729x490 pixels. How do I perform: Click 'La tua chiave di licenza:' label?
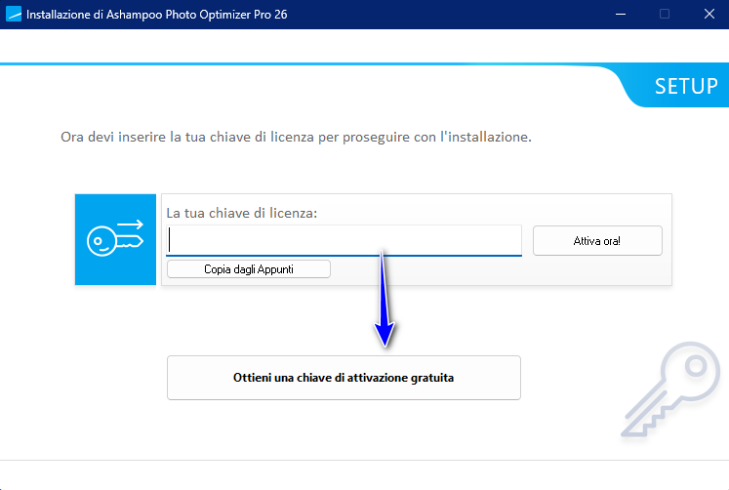coord(242,213)
